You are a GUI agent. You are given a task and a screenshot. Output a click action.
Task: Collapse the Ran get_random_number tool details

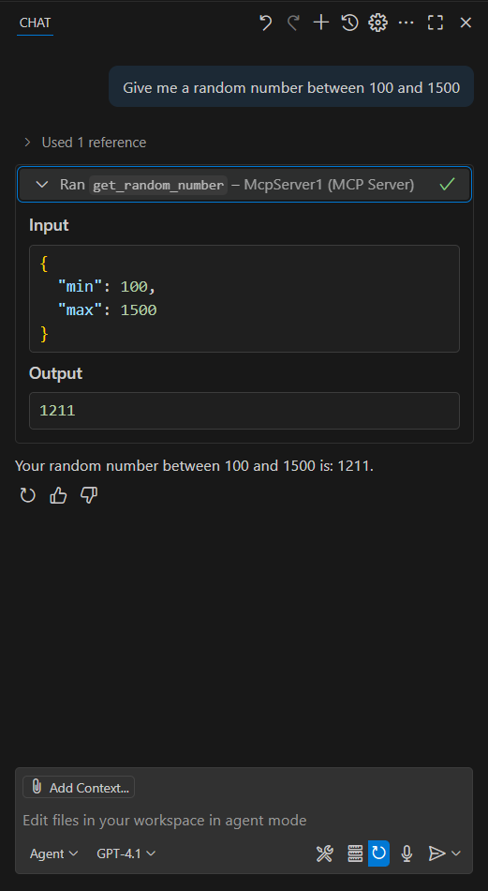point(244,184)
